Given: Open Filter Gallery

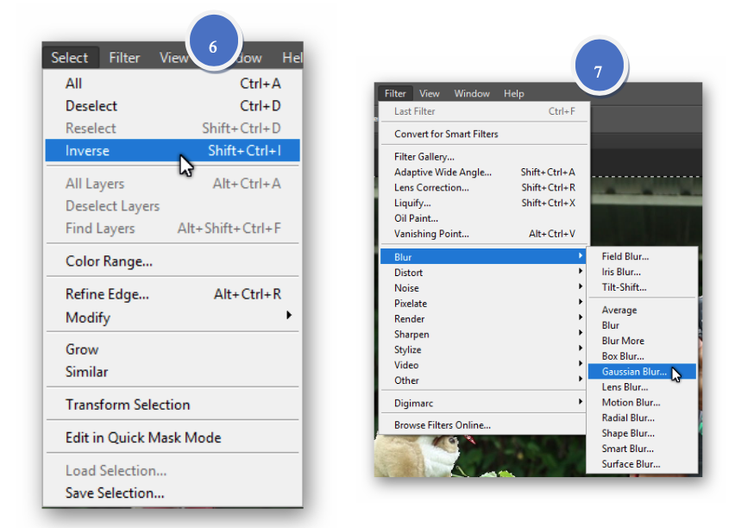Looking at the screenshot, I should click(424, 157).
